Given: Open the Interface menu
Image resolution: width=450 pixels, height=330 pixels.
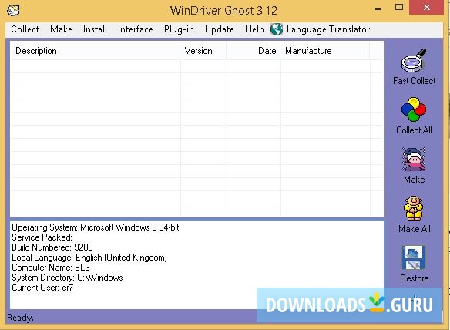Looking at the screenshot, I should tap(135, 29).
